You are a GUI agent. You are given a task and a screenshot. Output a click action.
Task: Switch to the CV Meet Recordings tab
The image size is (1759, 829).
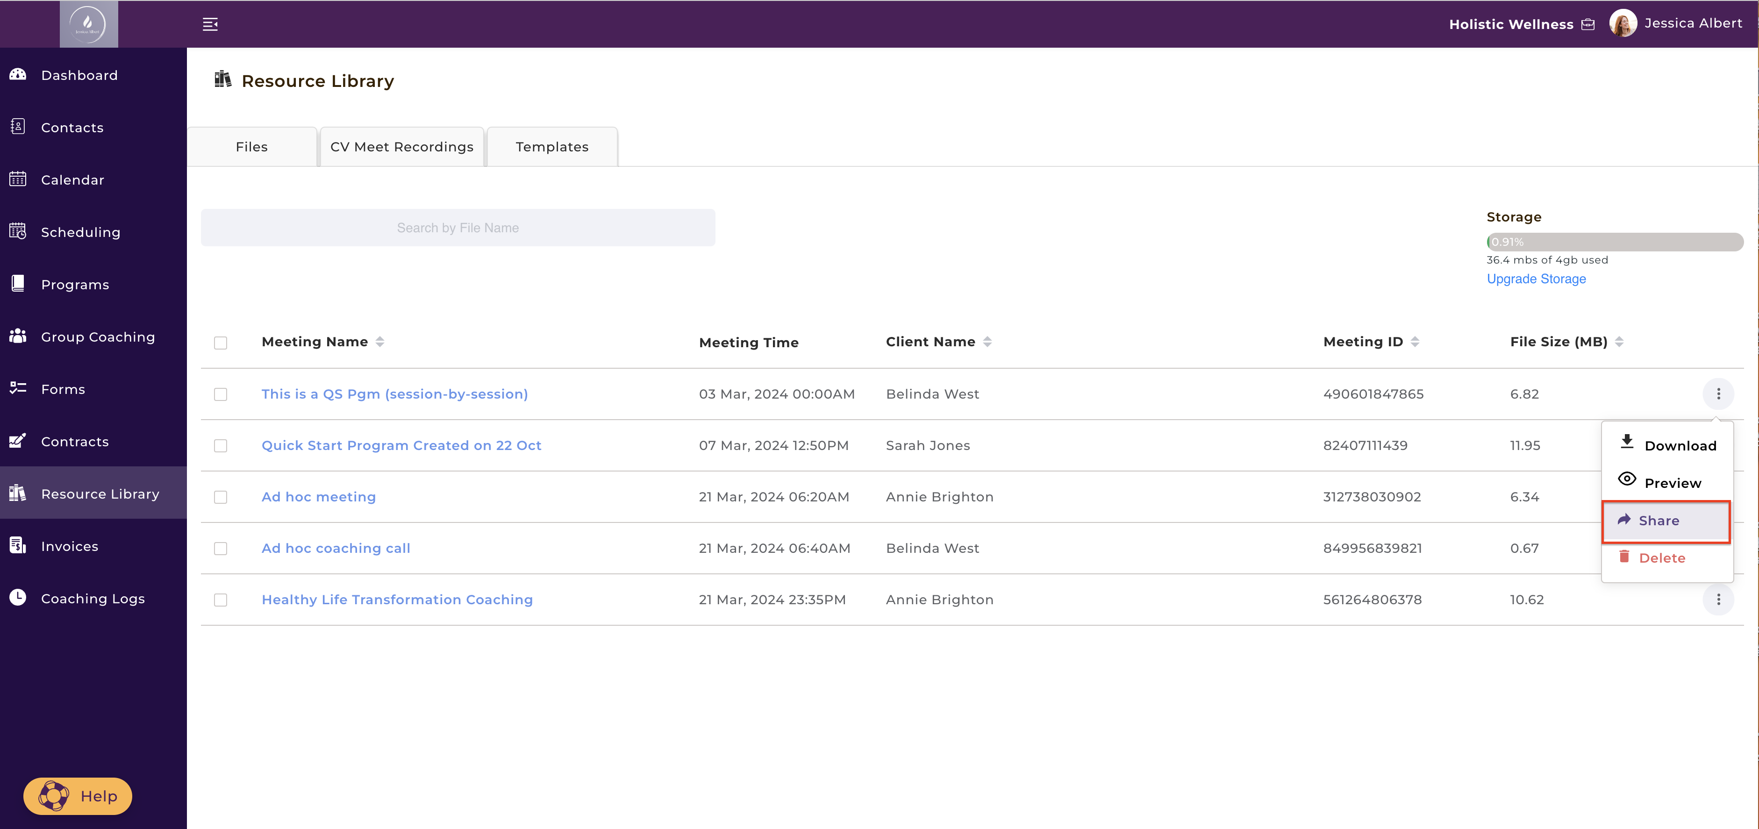coord(402,147)
